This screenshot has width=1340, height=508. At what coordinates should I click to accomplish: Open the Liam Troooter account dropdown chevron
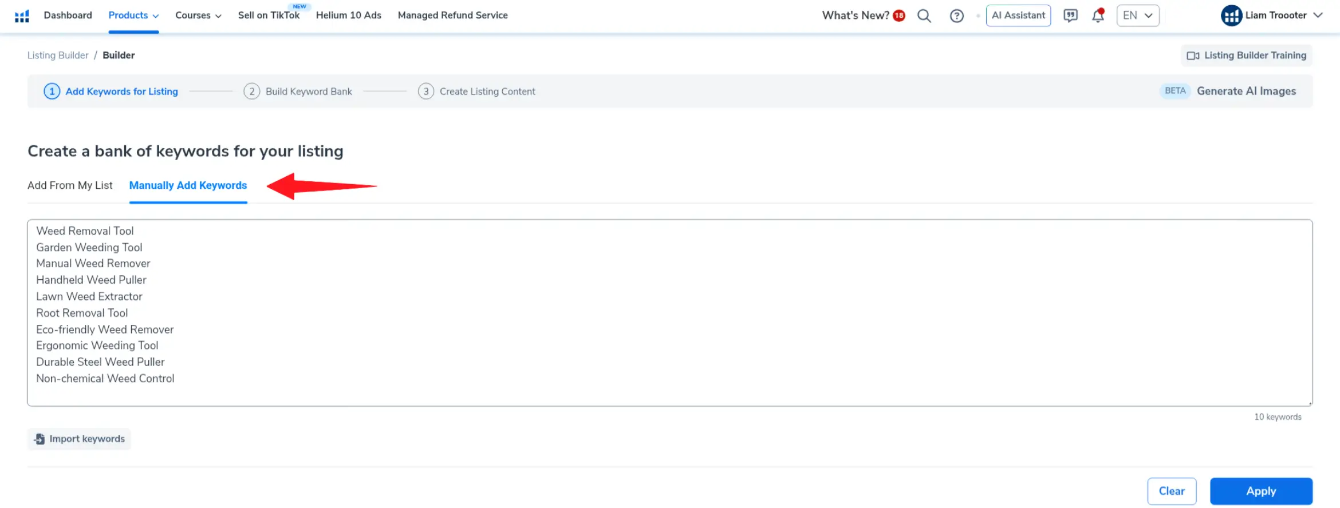tap(1318, 15)
